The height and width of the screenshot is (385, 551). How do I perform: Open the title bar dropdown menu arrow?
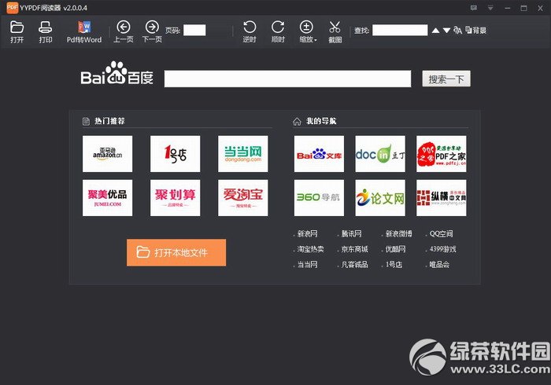[490, 8]
